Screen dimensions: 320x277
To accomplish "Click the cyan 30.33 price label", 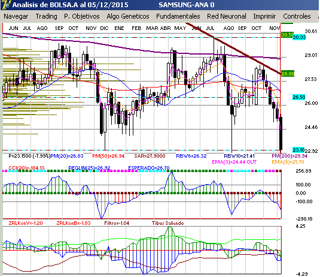I will tap(299, 37).
